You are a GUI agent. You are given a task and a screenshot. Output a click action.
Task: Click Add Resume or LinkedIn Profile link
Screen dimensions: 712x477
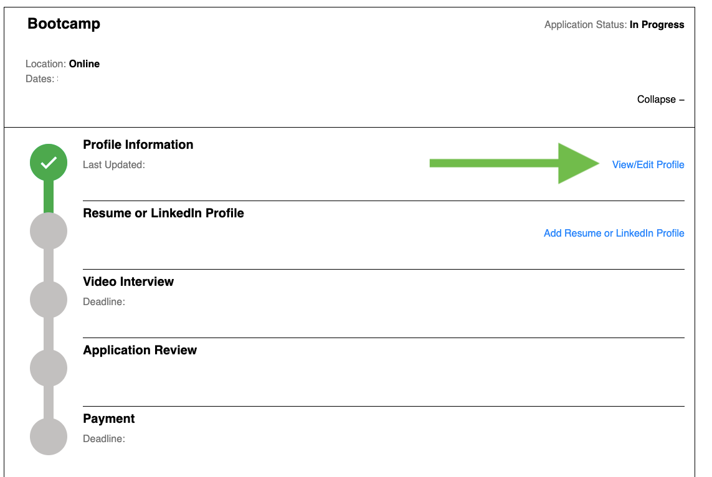pyautogui.click(x=614, y=234)
